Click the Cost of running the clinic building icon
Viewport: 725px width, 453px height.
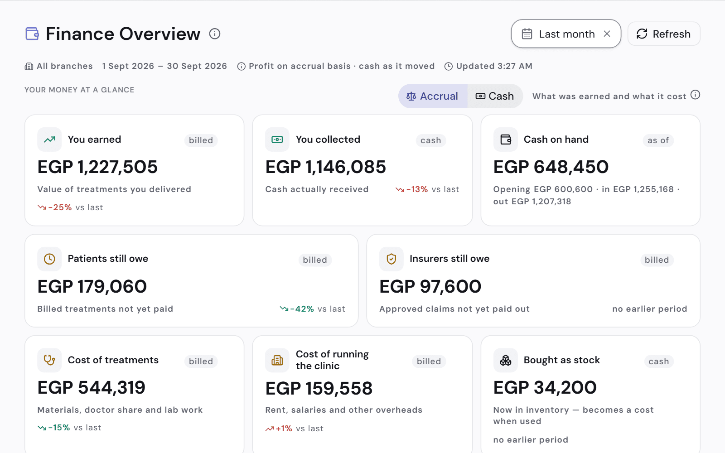[277, 360]
